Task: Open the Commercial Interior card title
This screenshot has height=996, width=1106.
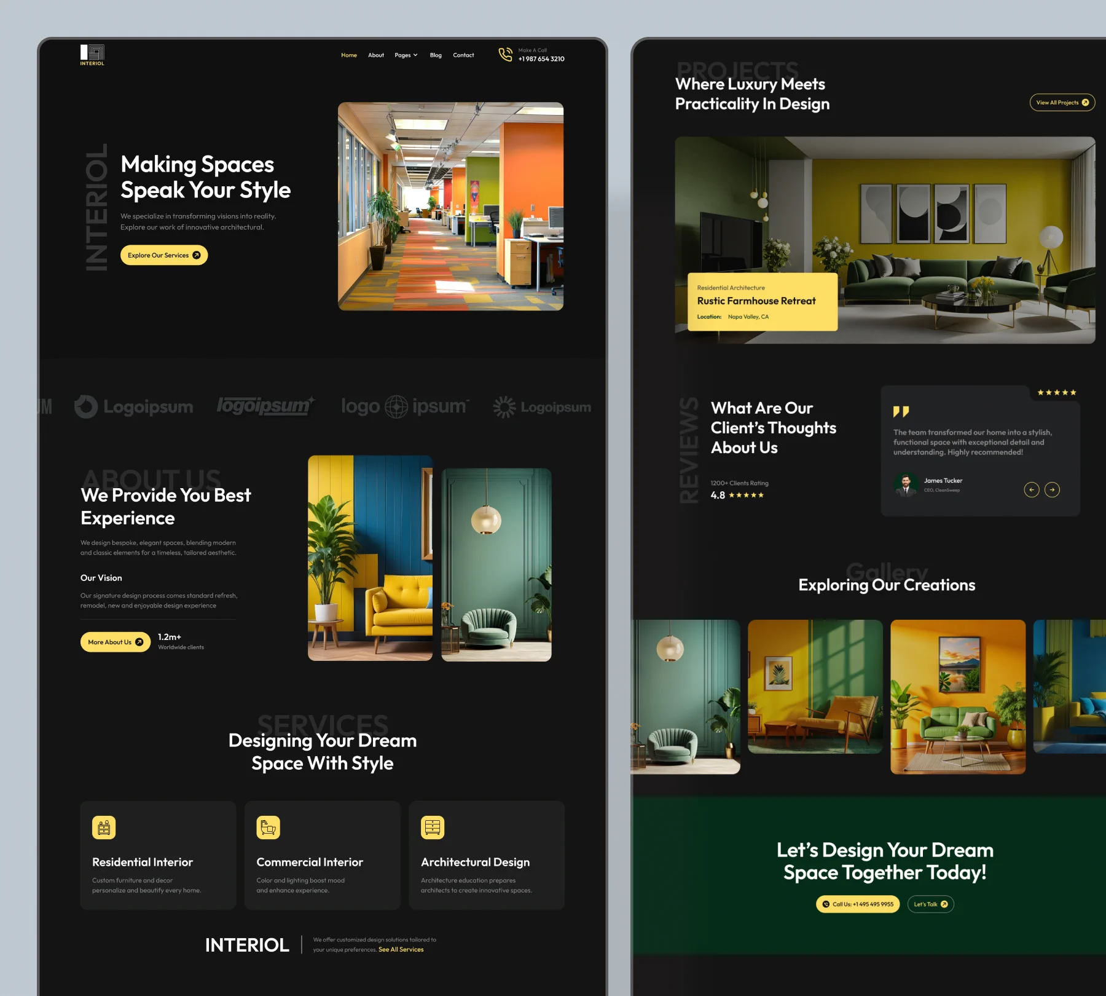Action: (310, 862)
